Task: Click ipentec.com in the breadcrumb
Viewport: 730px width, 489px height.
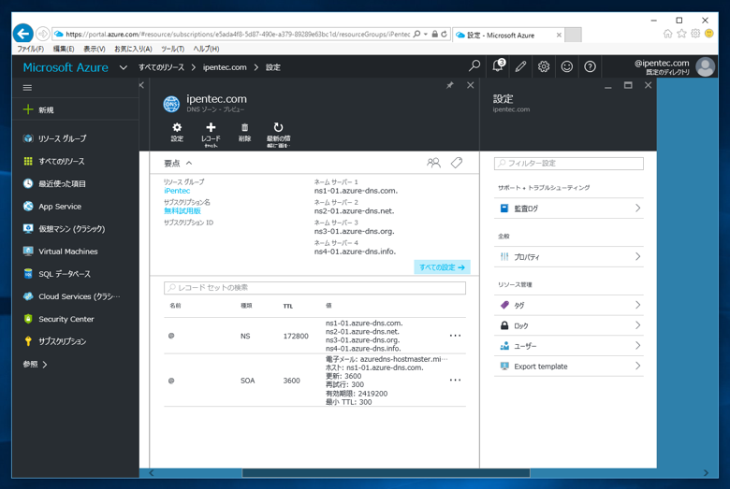Action: coord(225,67)
